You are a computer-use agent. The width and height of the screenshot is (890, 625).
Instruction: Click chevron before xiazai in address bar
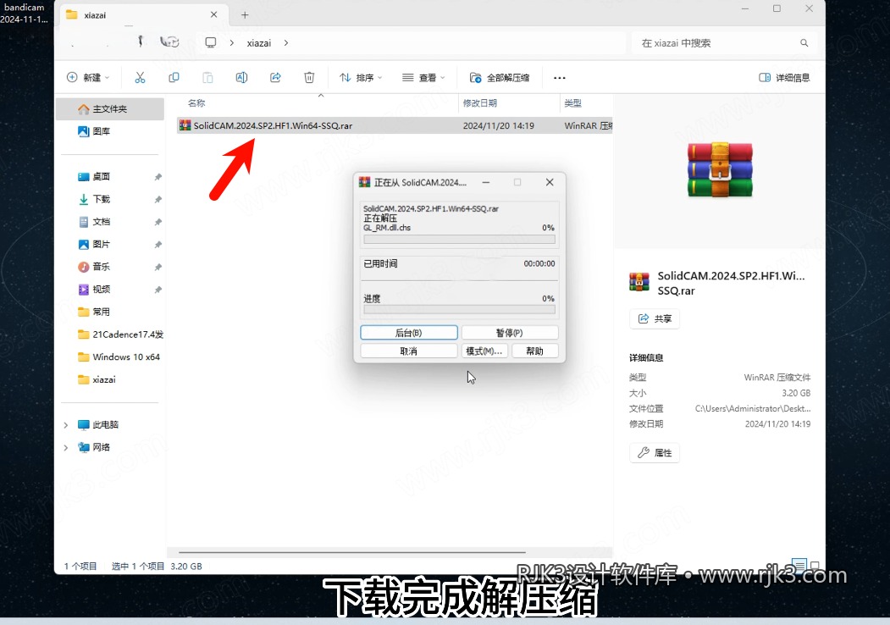coord(231,43)
